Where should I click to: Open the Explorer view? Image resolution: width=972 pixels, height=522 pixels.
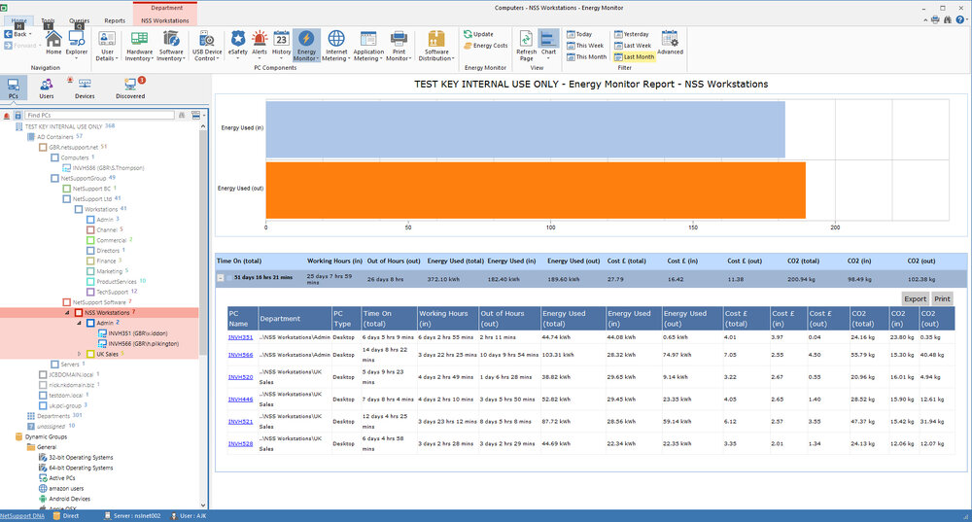click(76, 44)
